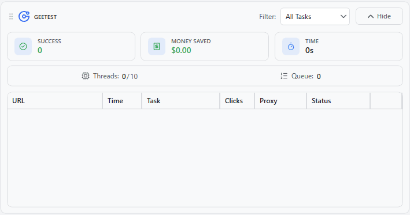Click the stopwatch Time icon

point(291,46)
